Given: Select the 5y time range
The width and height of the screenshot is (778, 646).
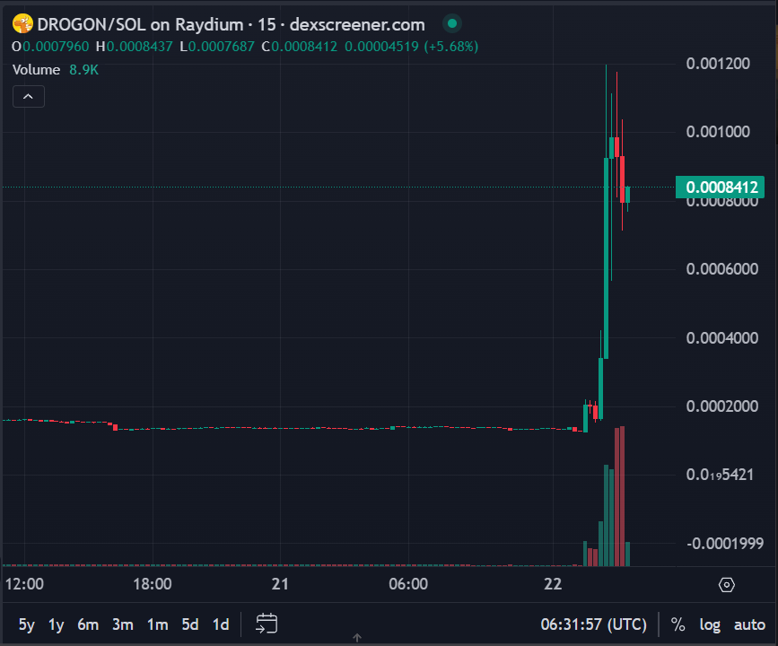Looking at the screenshot, I should pos(27,624).
